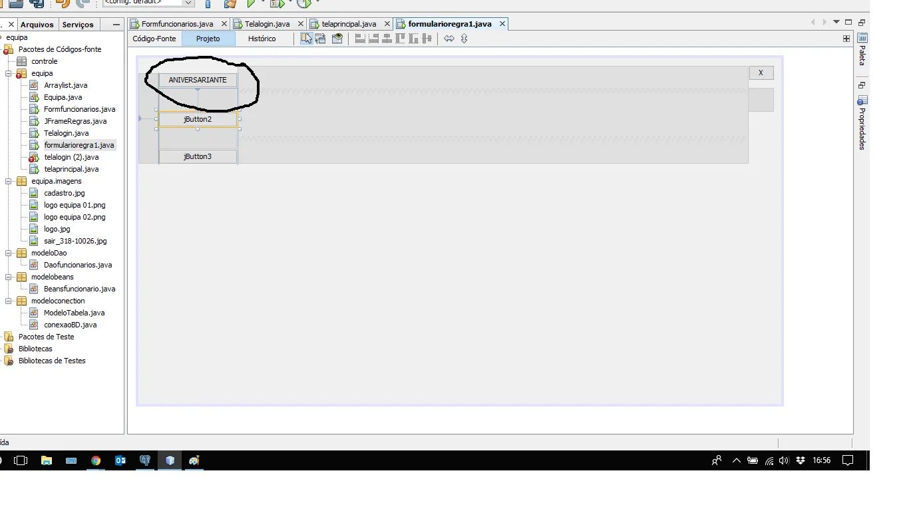Open the Dropbox tray icon
The image size is (909, 511).
800,460
